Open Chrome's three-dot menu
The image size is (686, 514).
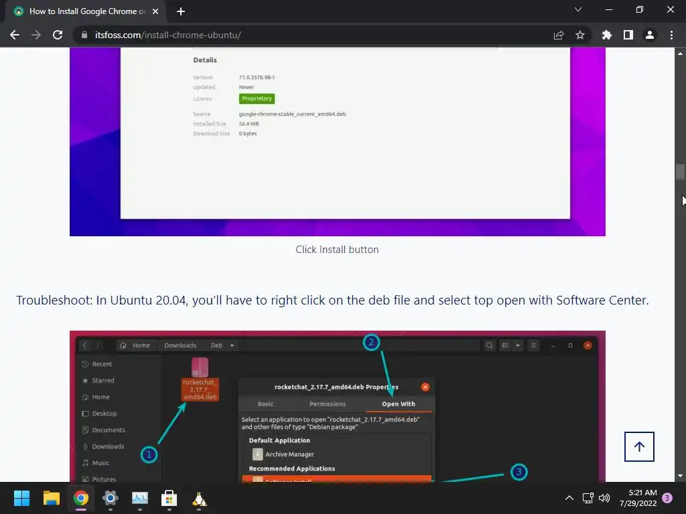click(671, 35)
